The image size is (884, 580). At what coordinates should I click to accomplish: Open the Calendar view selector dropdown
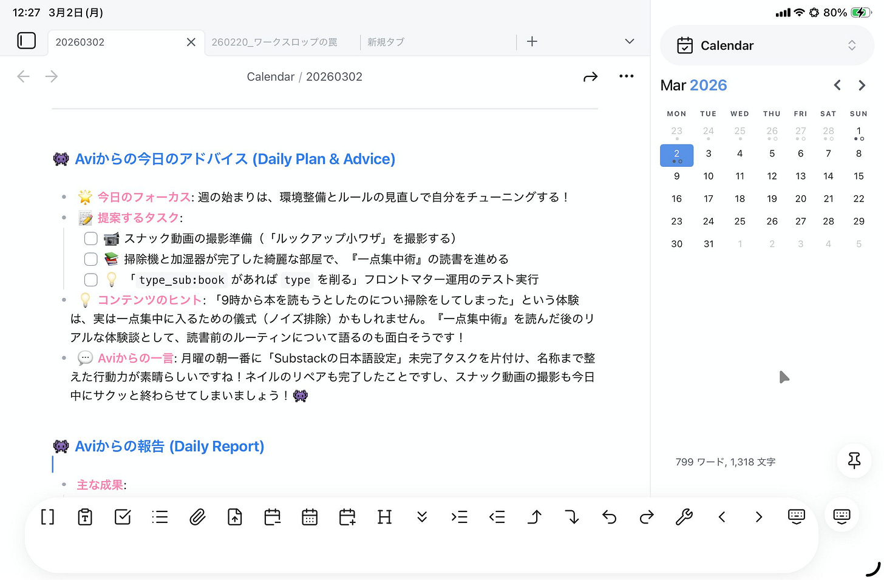852,45
